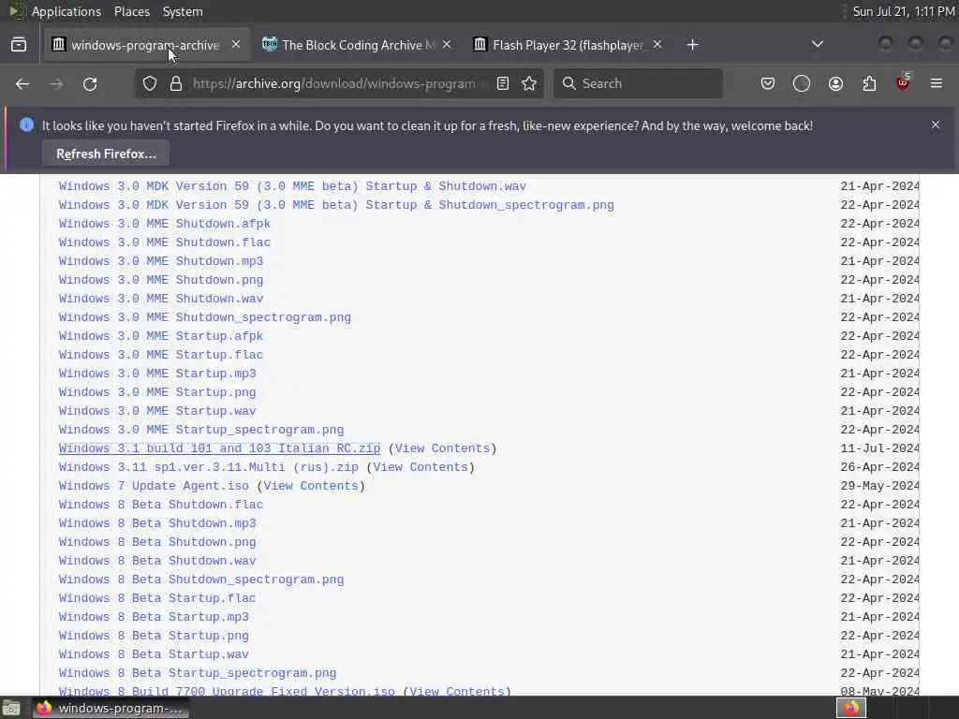Open Windows 3.0 MME Shutdown_spectrogram.png
The image size is (959, 719).
[x=205, y=317]
